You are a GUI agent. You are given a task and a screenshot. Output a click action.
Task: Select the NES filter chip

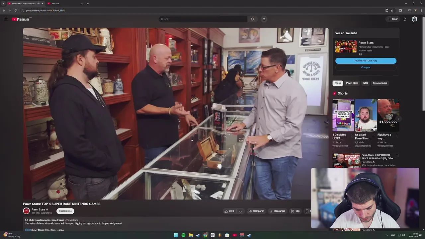coord(366,83)
